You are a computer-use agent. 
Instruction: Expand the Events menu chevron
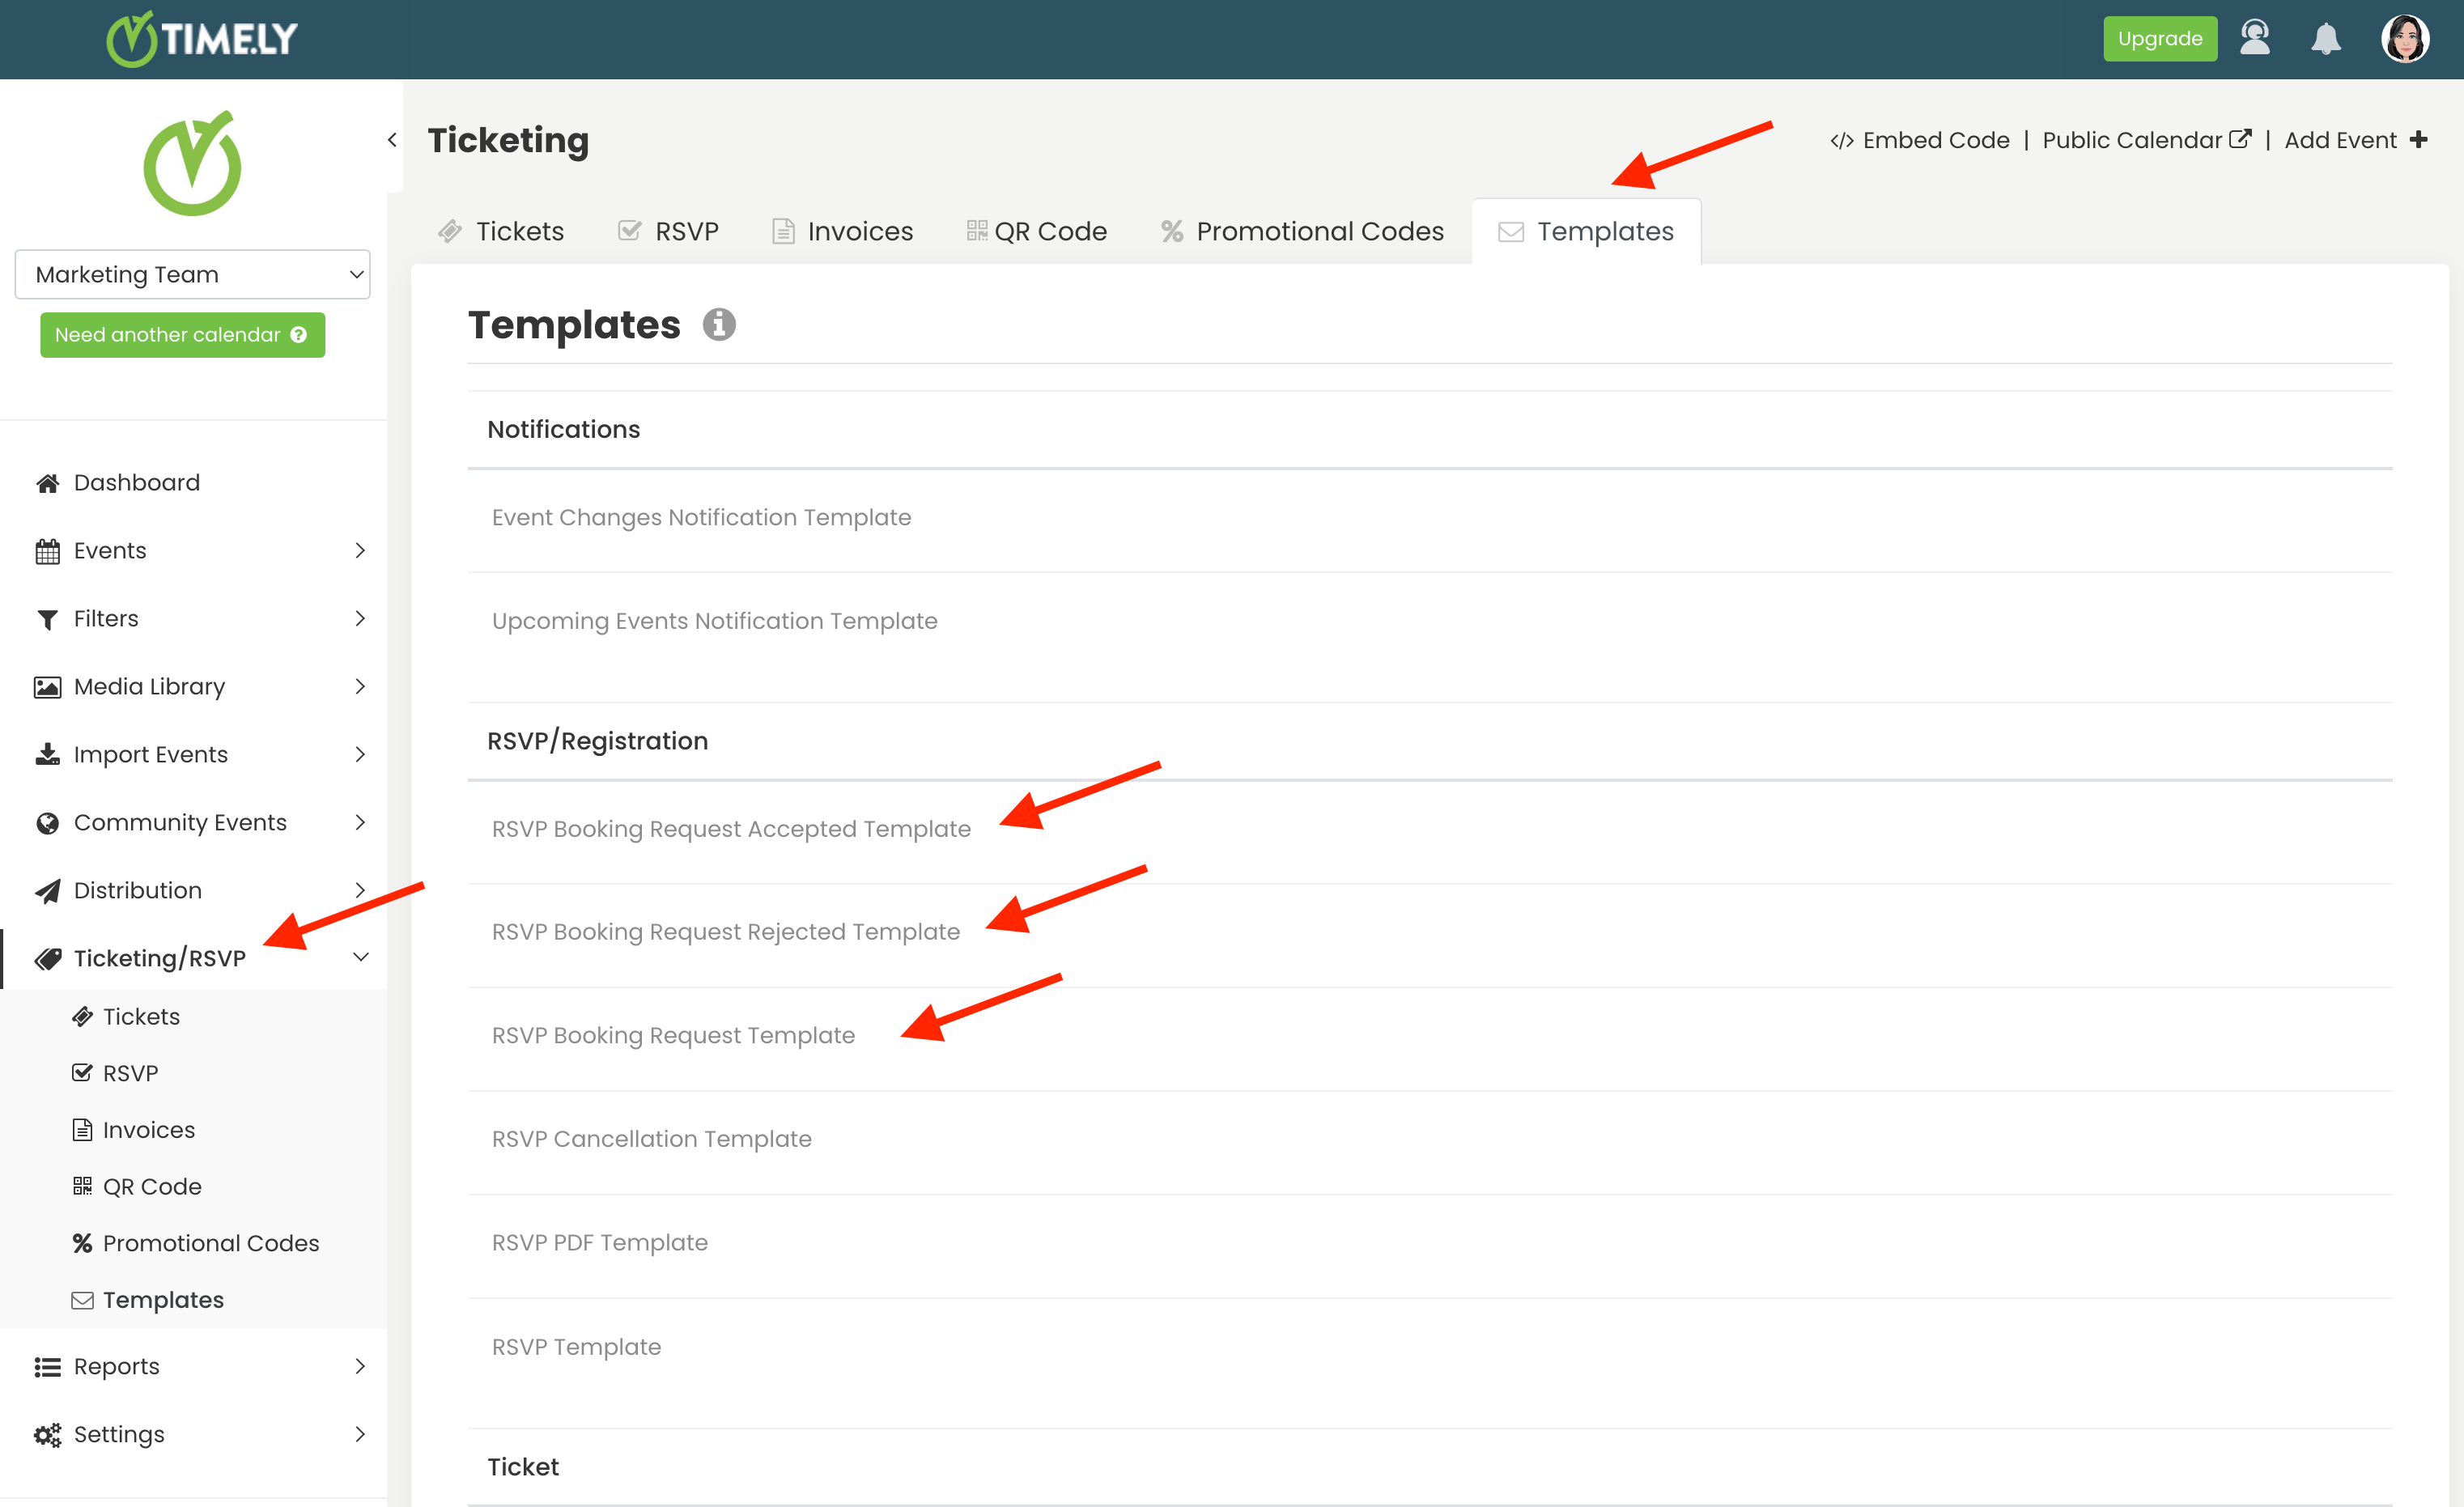[x=360, y=551]
